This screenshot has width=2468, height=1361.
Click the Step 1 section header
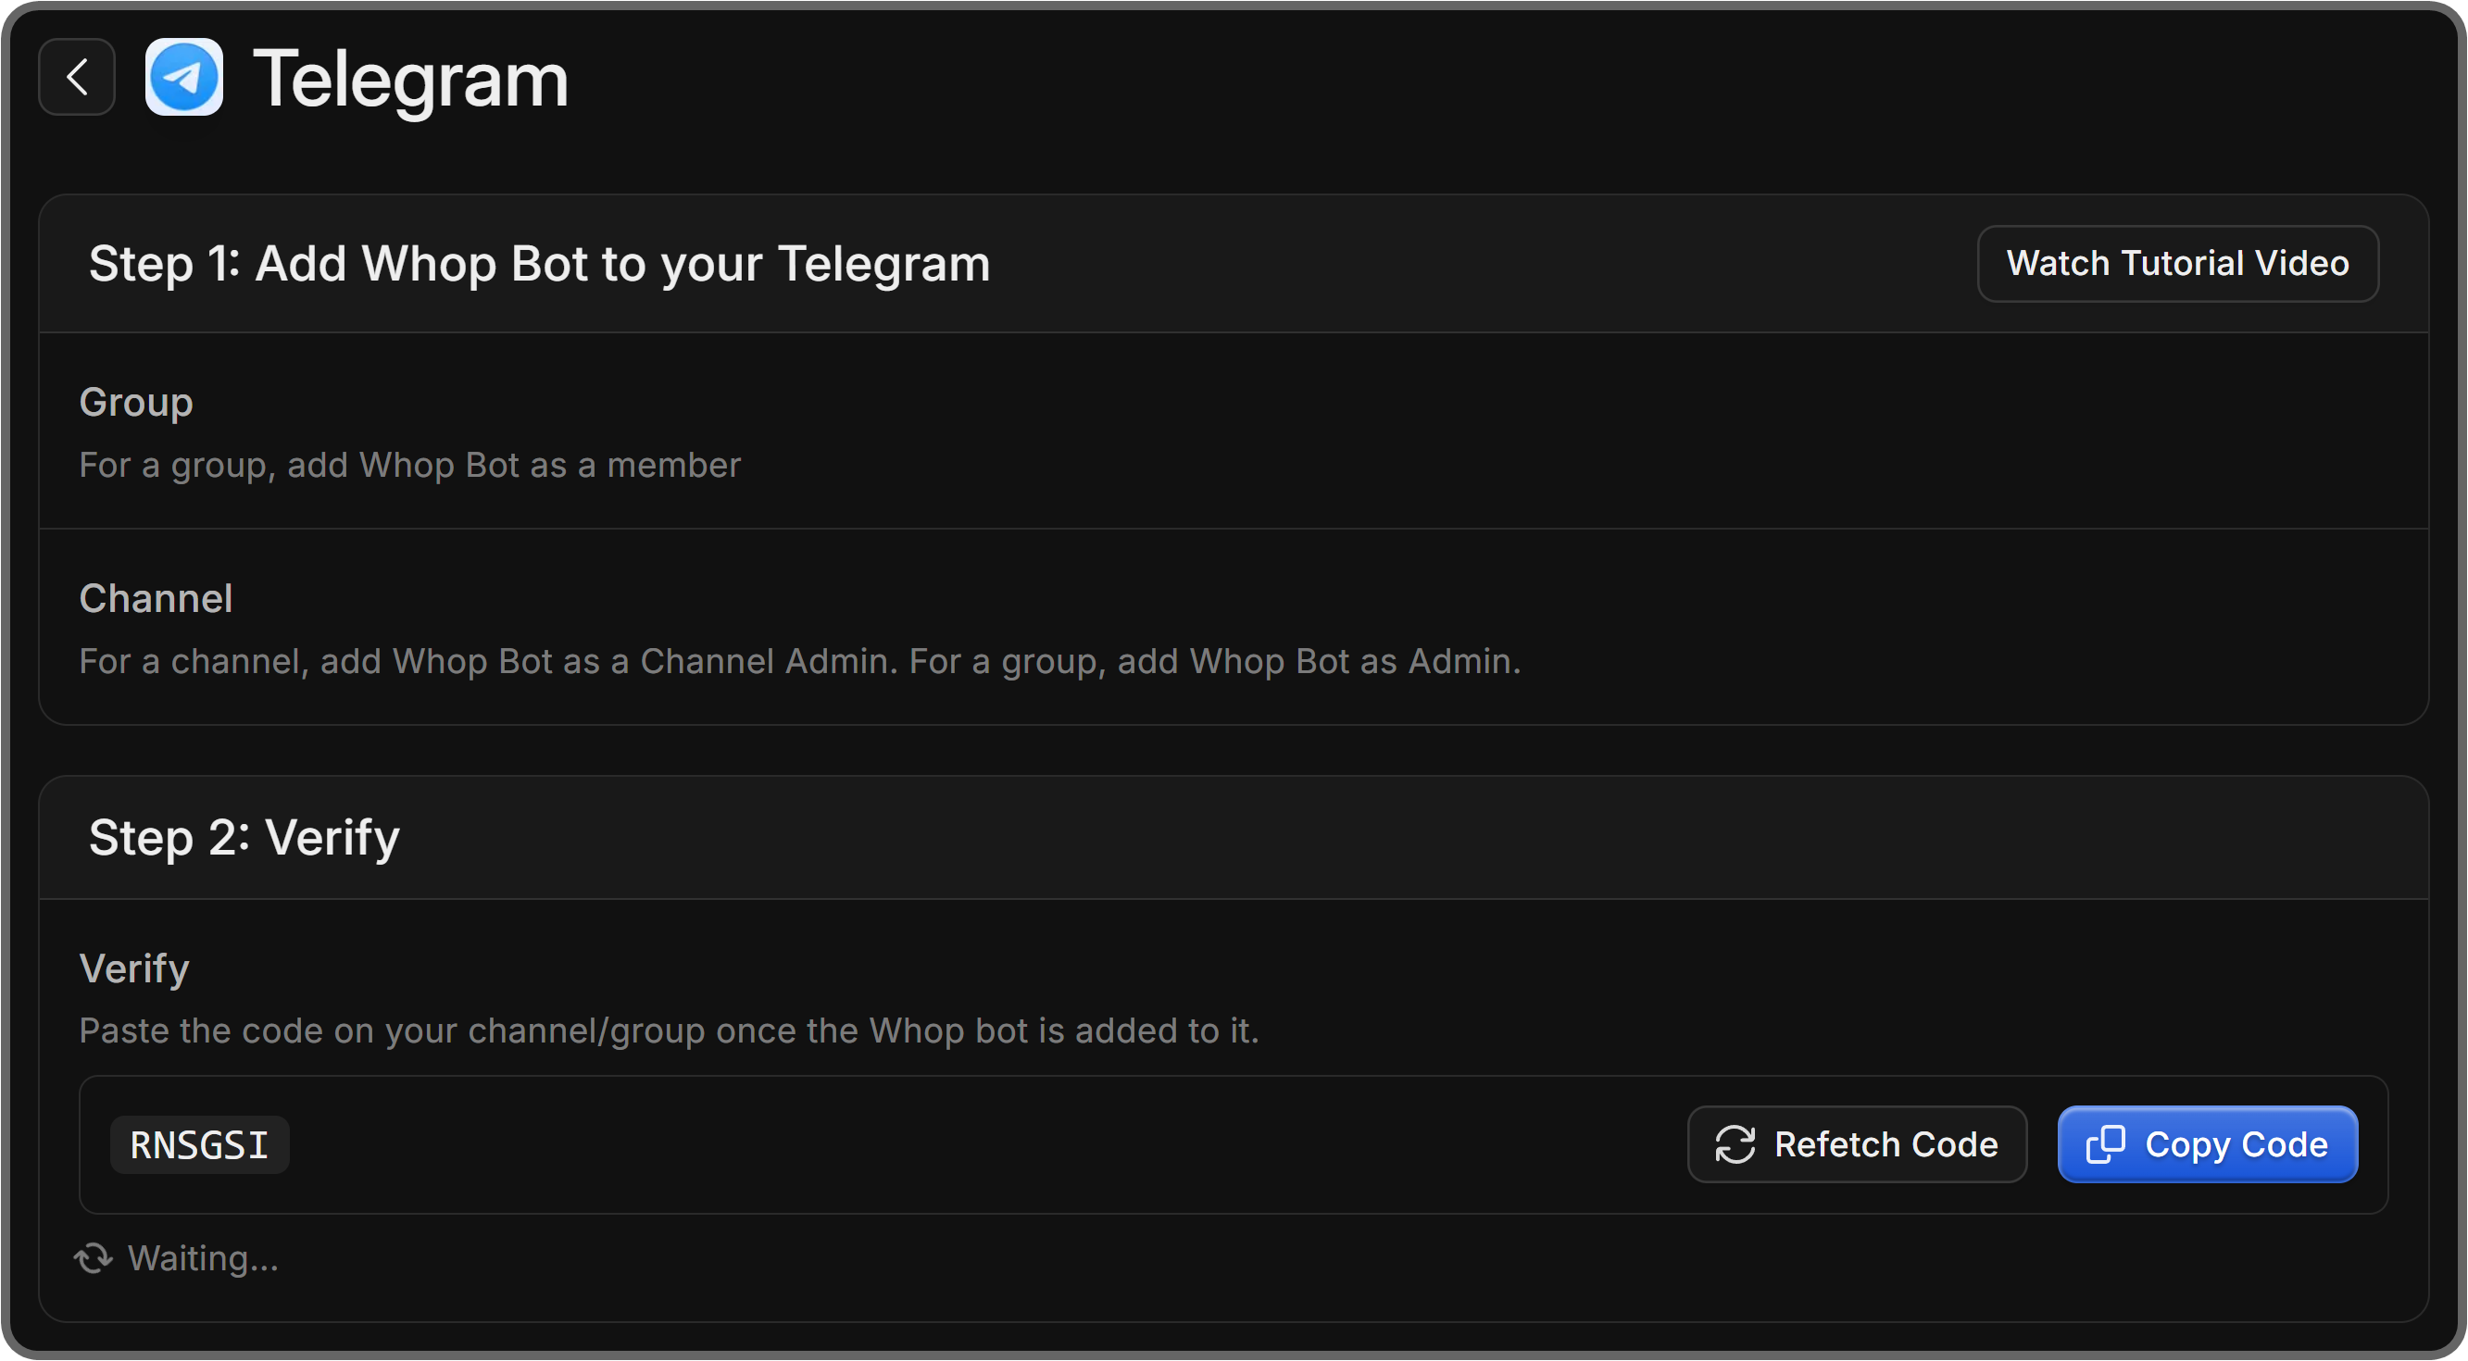(x=539, y=263)
